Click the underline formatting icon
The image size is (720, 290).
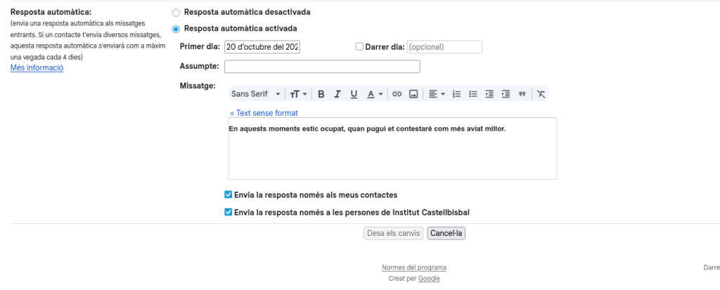(354, 94)
